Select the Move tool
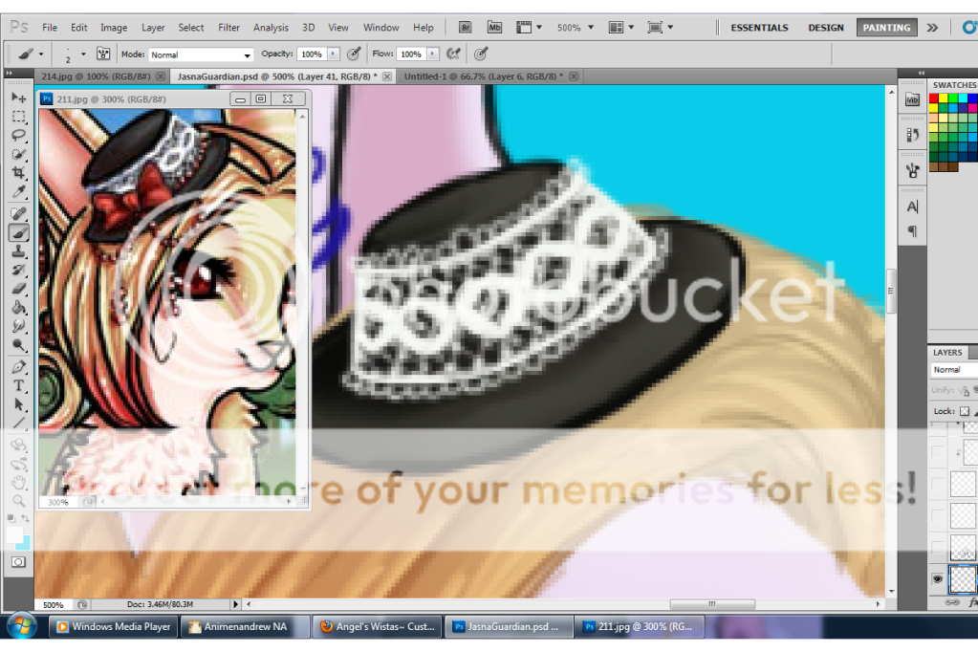This screenshot has width=978, height=652. click(x=18, y=97)
